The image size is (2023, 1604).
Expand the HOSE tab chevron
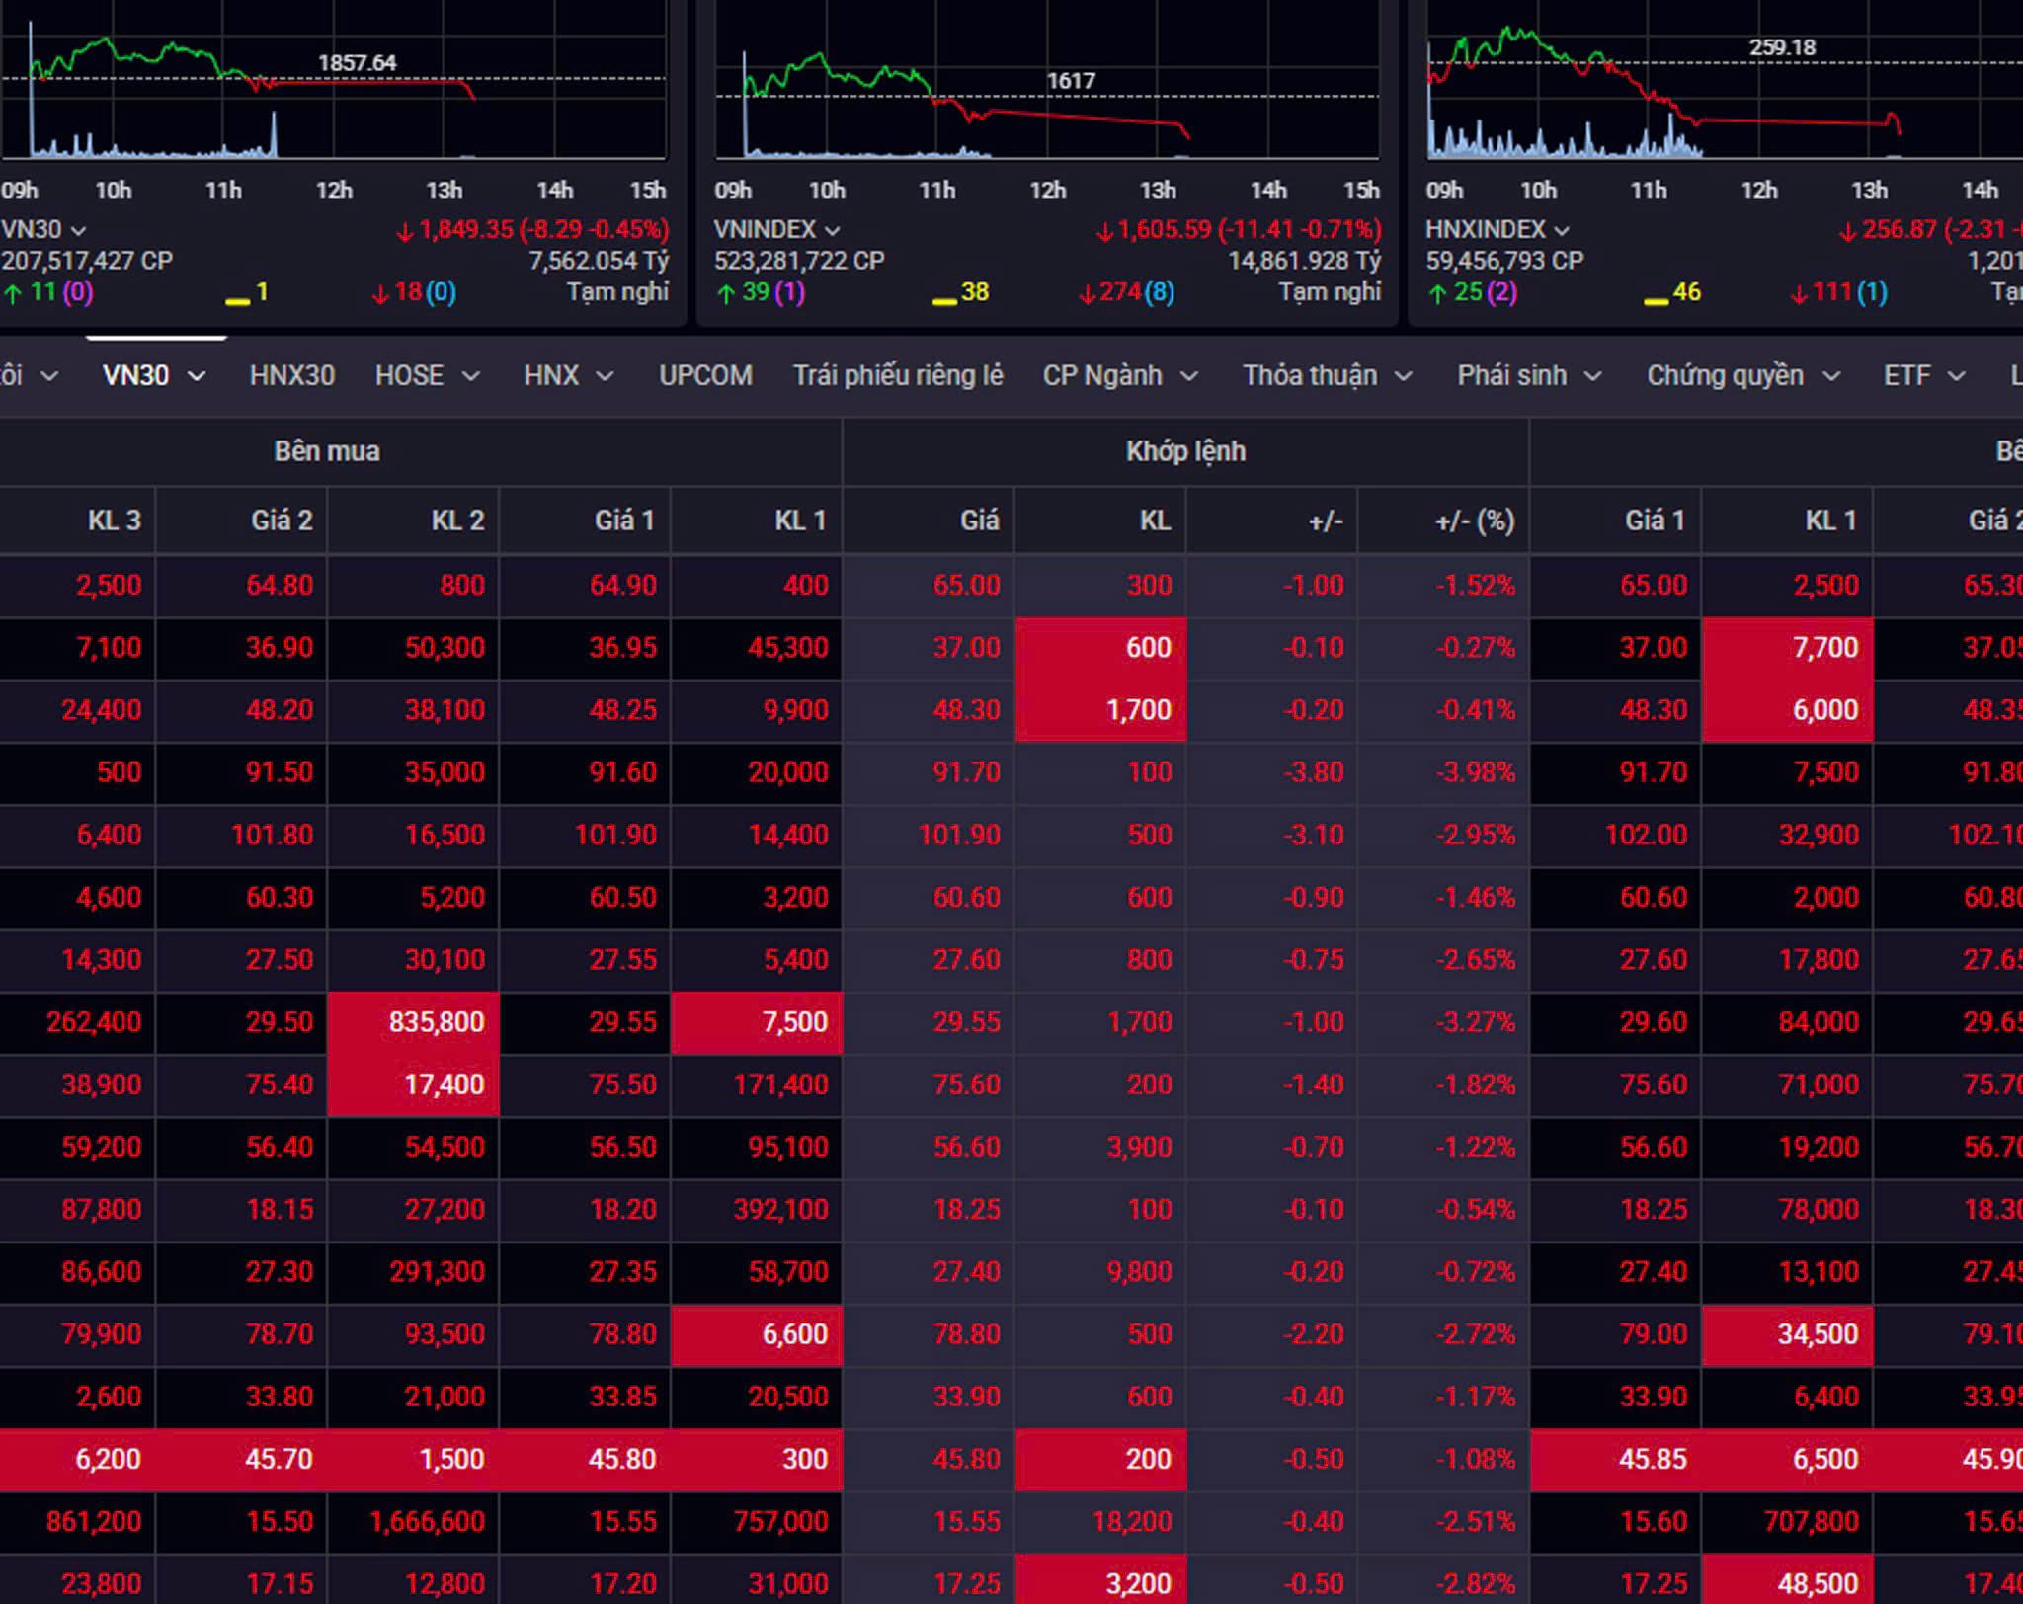[x=471, y=376]
